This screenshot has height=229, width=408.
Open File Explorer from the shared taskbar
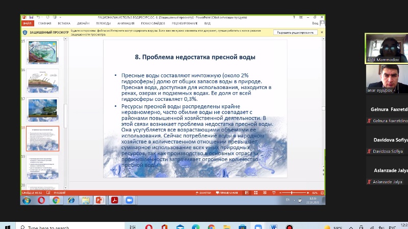86,200
